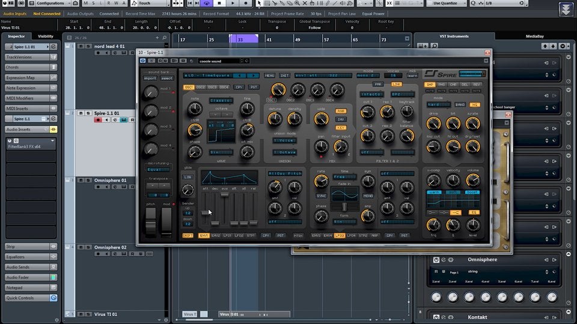577x324 pixels.
Task: Select the Object Selection arrow tool
Action: (260, 4)
